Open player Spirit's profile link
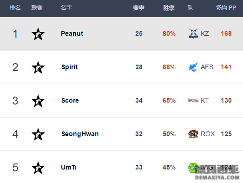Viewport: 243px width, 183px height. [x=69, y=67]
